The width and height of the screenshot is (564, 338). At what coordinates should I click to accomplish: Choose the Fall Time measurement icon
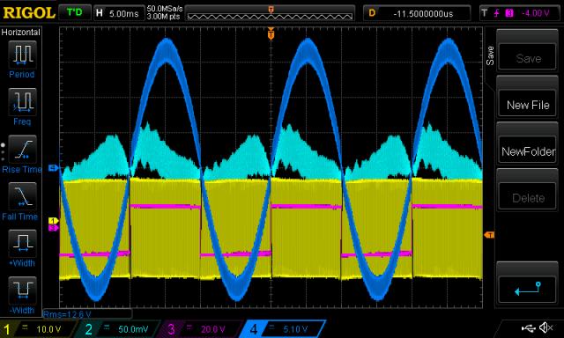22,196
